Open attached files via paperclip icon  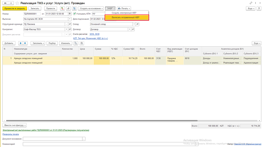pyautogui.click(x=68, y=8)
